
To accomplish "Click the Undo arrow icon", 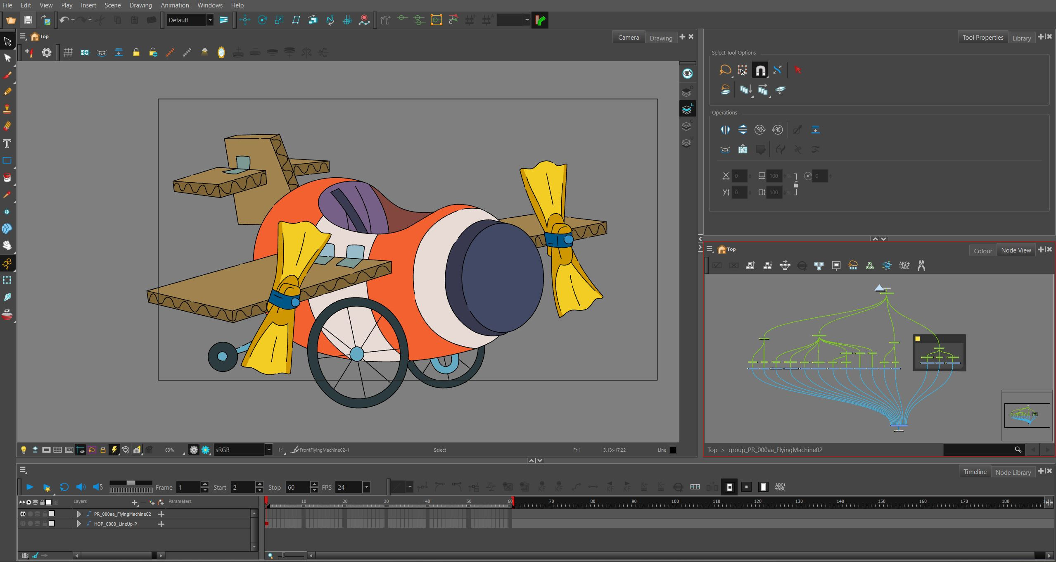I will [64, 20].
